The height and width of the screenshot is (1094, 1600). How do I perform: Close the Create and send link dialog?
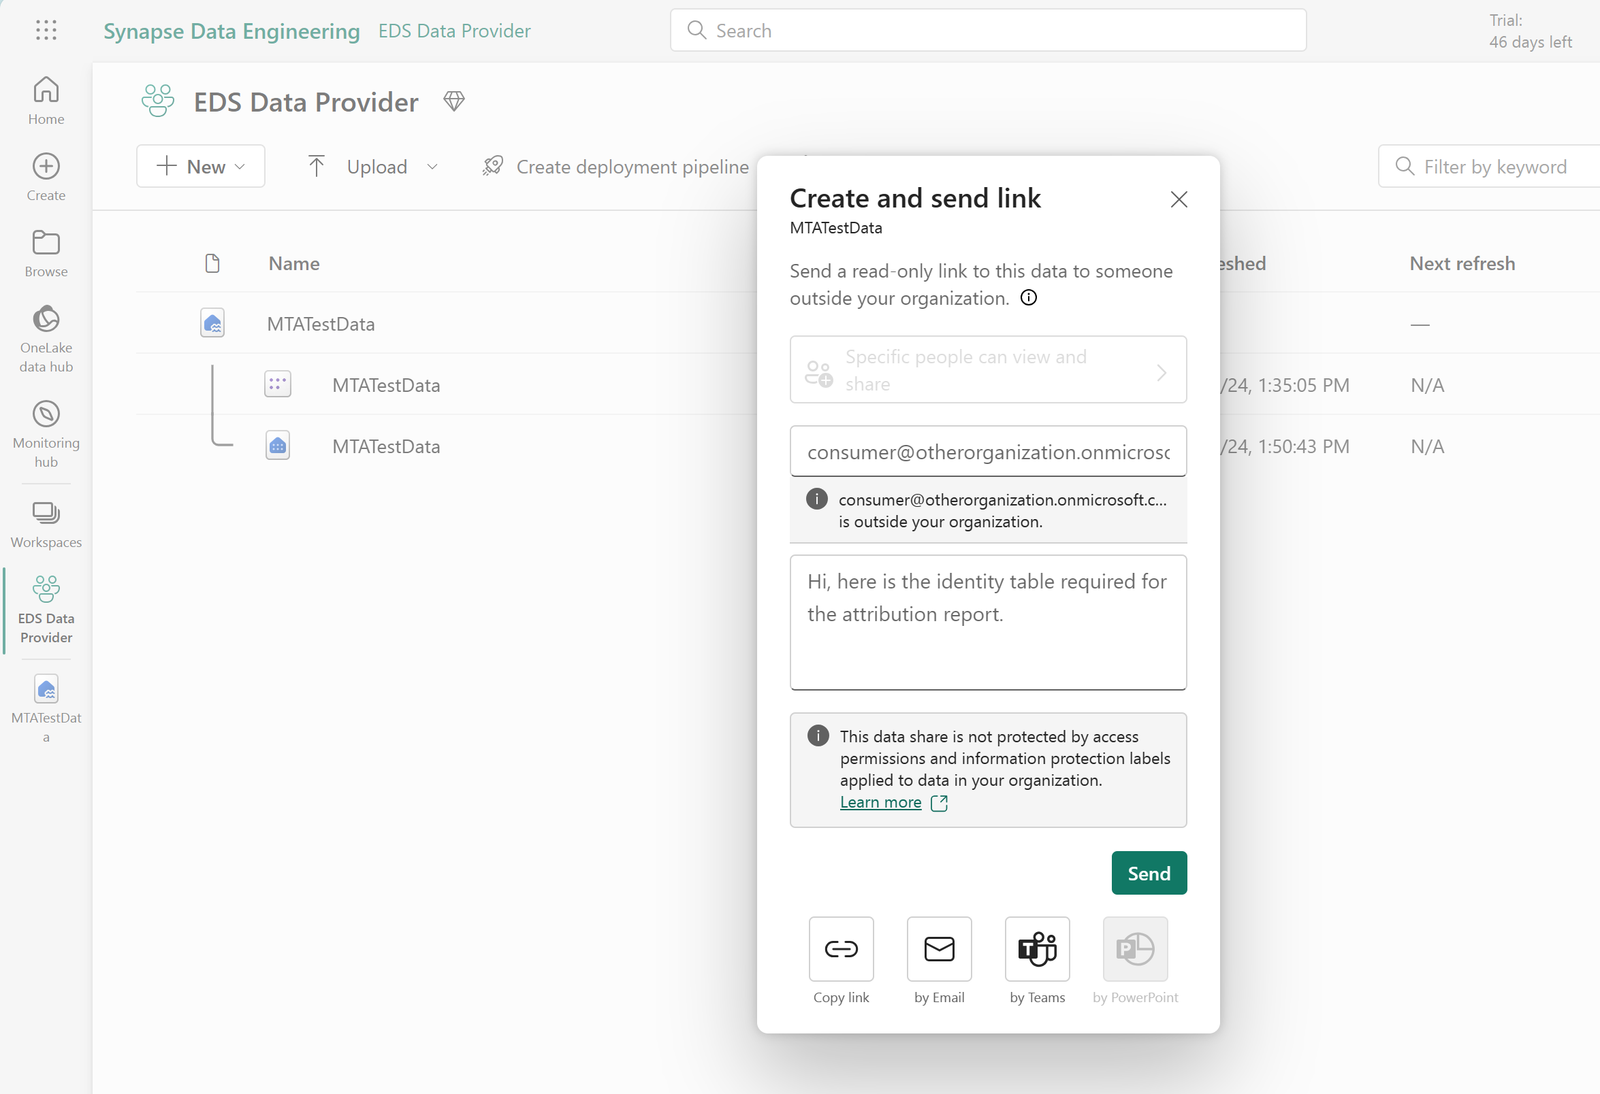(1179, 199)
